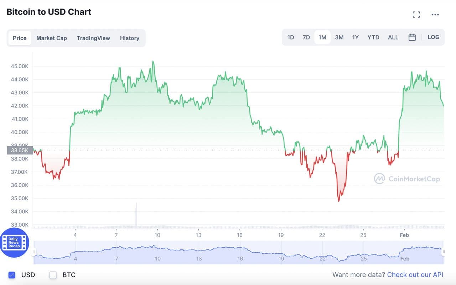Set the chart range to 1D
This screenshot has width=456, height=285.
(x=291, y=37)
